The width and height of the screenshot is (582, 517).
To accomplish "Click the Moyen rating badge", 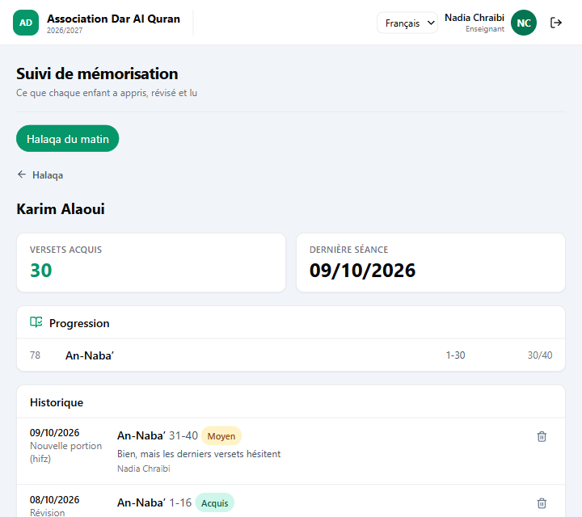I will [x=221, y=436].
